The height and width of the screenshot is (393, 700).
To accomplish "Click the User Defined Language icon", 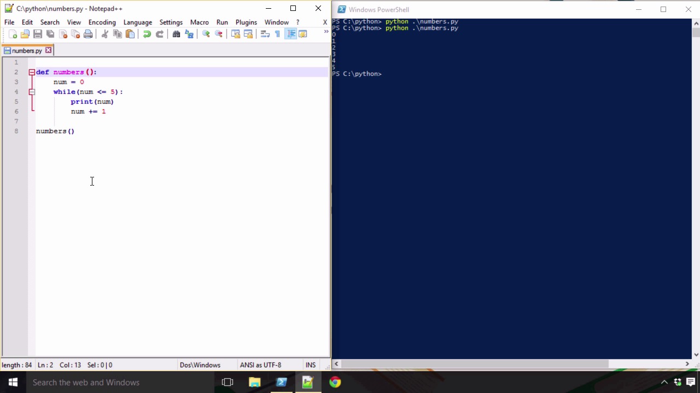I will click(303, 34).
